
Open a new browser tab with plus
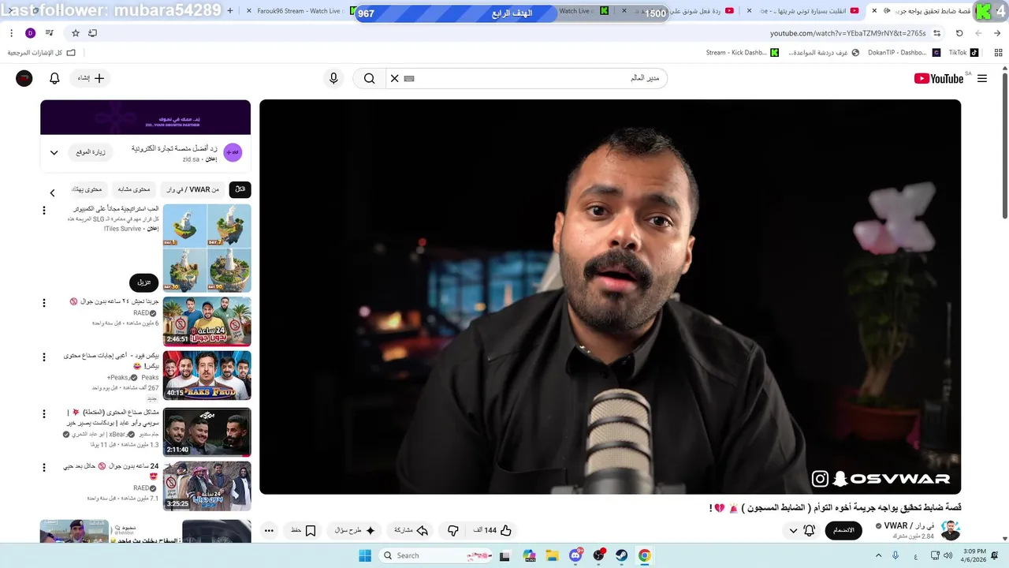coord(229,11)
